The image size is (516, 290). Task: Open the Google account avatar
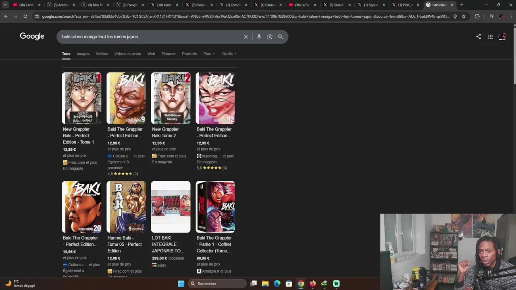pos(502,37)
